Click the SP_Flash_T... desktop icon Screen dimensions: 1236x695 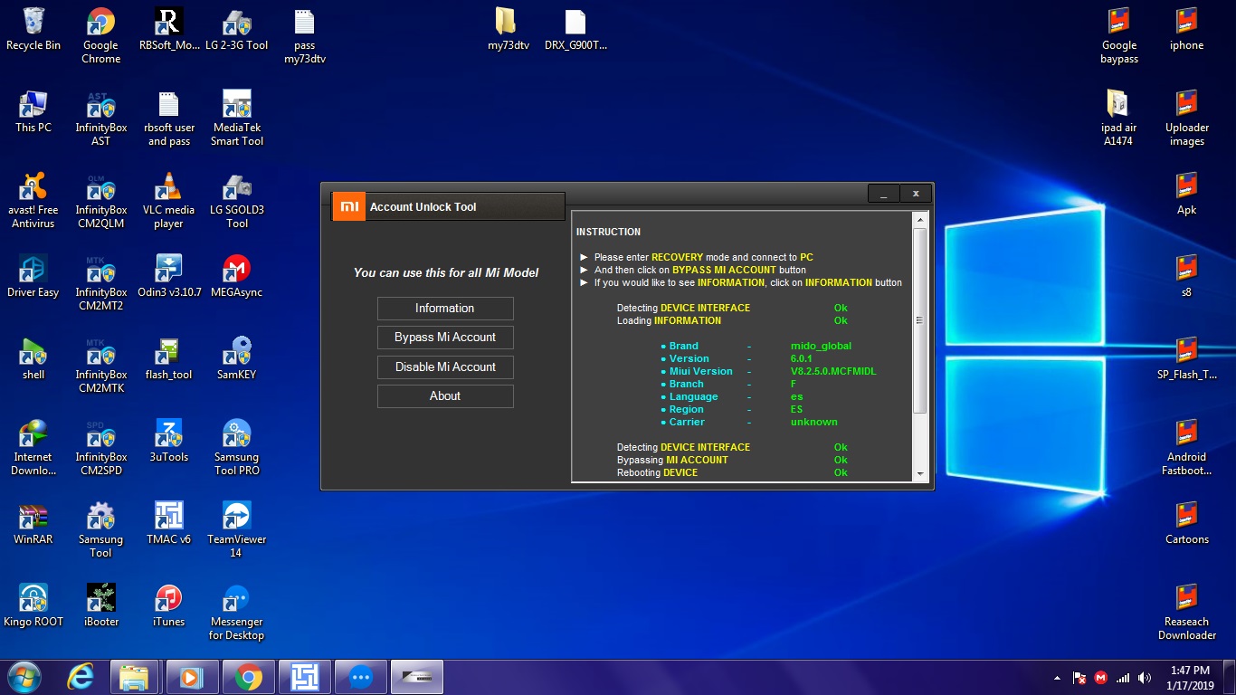(1187, 358)
